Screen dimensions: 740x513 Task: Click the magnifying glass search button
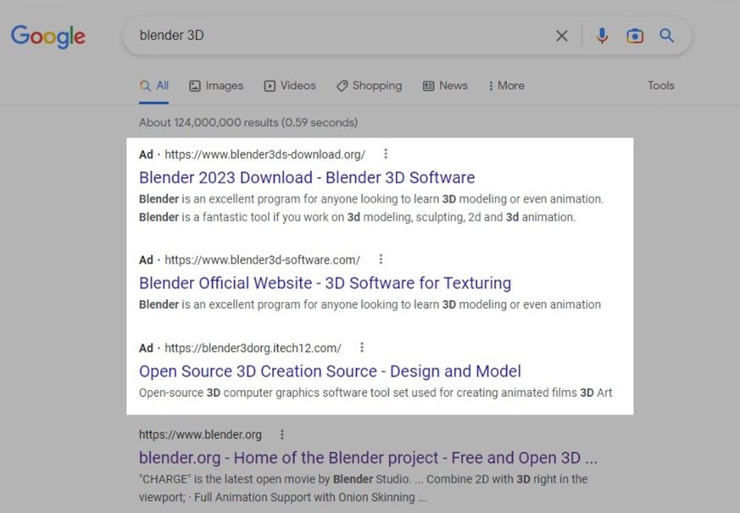click(x=666, y=36)
